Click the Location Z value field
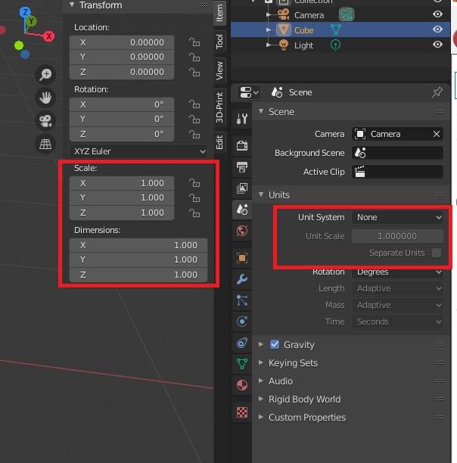Image resolution: width=457 pixels, height=463 pixels. (122, 72)
